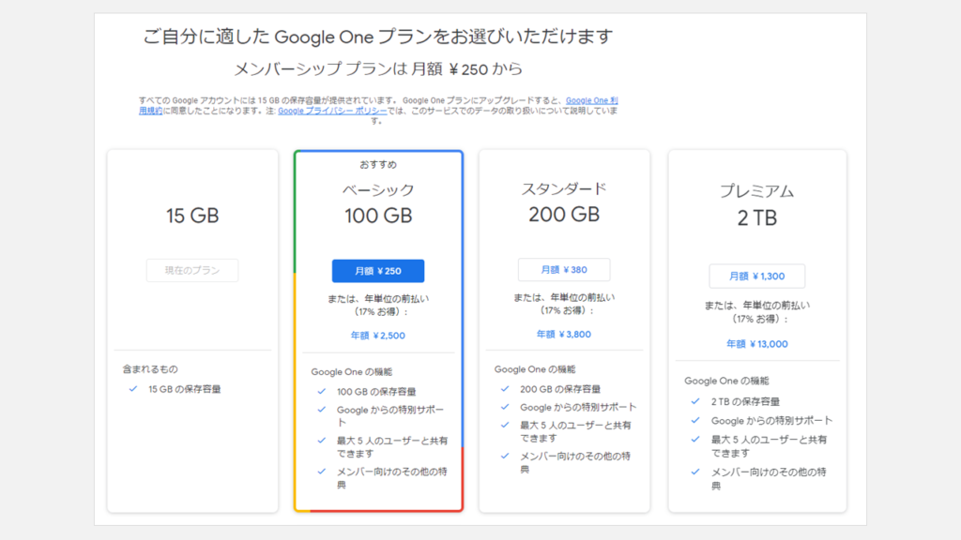This screenshot has height=540, width=961.
Task: Choose the 月額 ¥1,300 Premium plan button
Action: click(756, 277)
